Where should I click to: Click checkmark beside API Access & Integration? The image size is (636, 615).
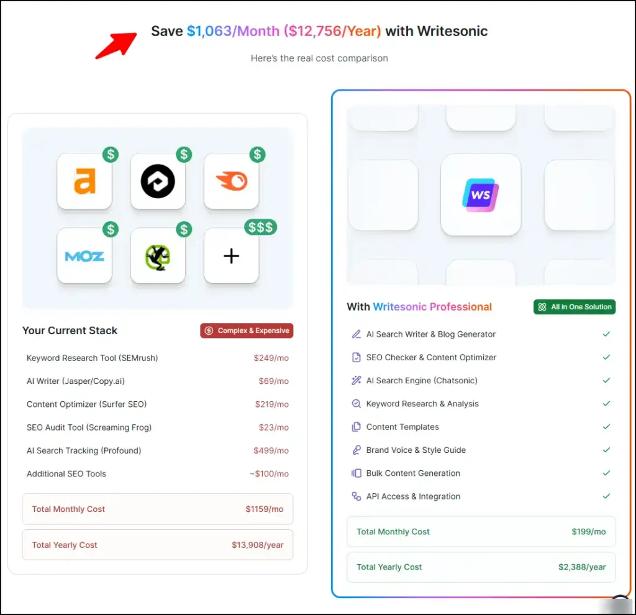[606, 496]
